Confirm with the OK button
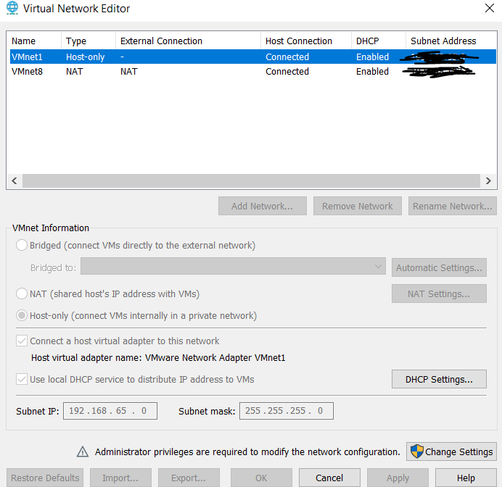 pos(261,478)
